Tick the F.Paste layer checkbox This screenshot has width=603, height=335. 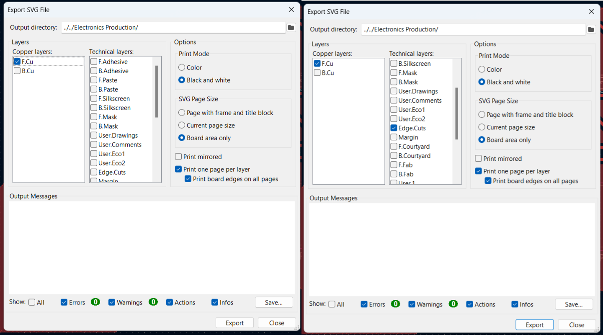[94, 80]
